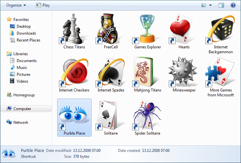241x163 pixels.
Task: Click the Favorites star icon
Action: 9,19
